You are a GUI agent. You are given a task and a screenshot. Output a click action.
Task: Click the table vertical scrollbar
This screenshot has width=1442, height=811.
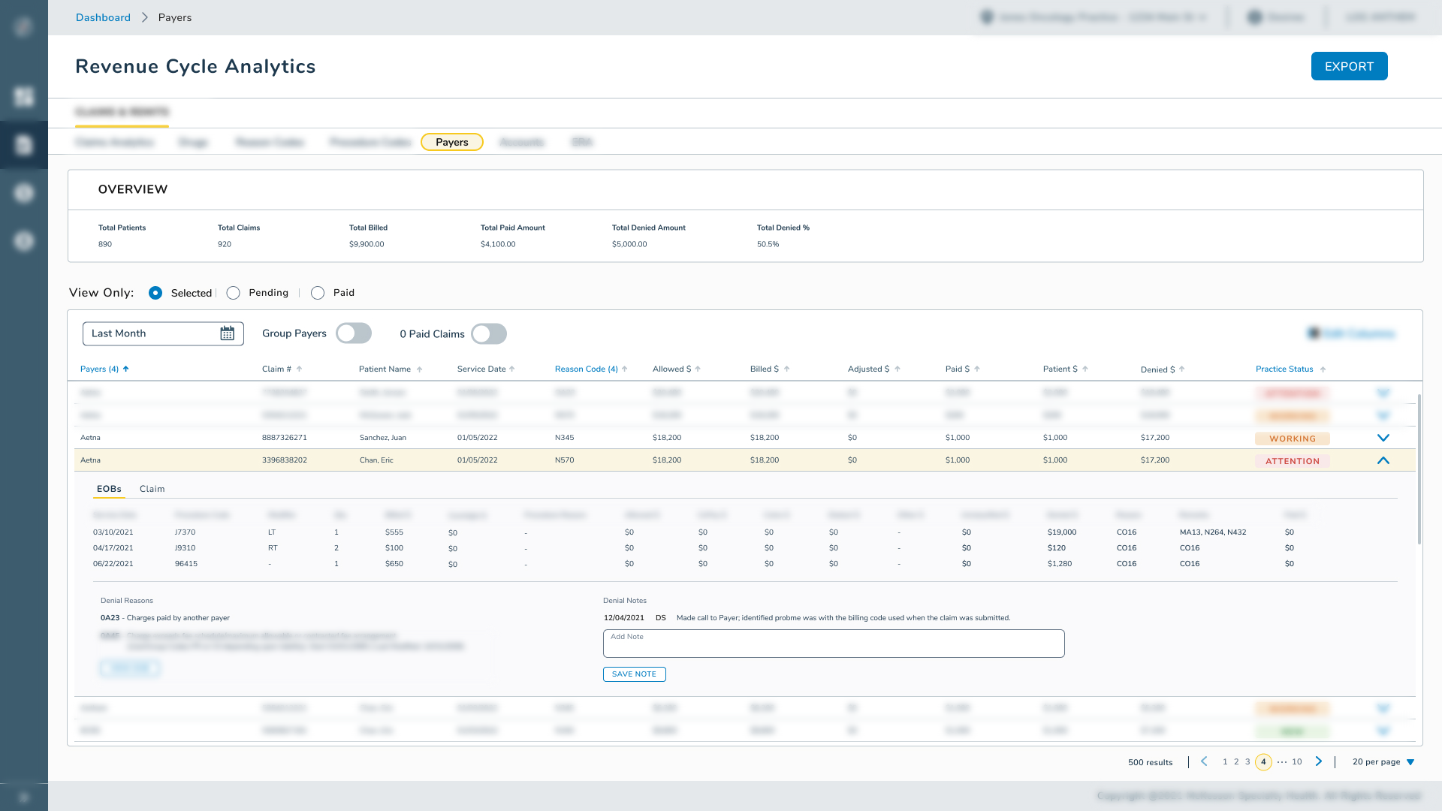(x=1419, y=469)
